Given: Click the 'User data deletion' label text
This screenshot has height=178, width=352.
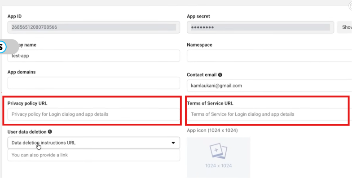Looking at the screenshot, I should pyautogui.click(x=27, y=132).
